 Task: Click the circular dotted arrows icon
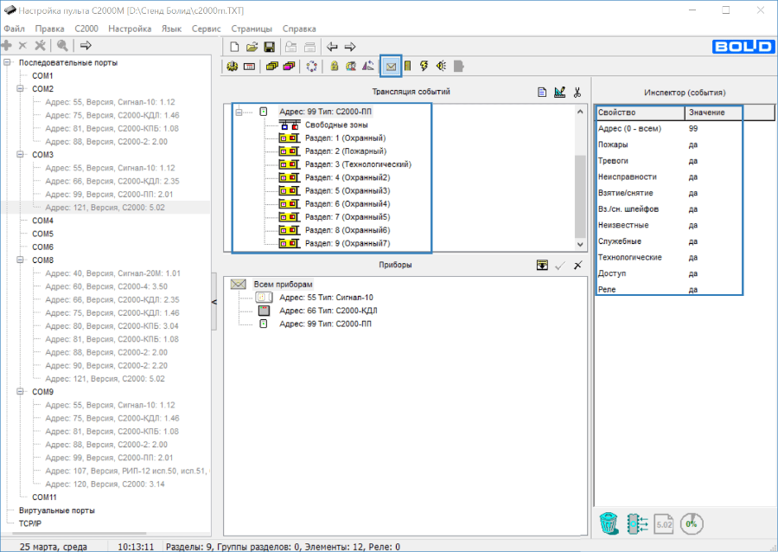[311, 66]
